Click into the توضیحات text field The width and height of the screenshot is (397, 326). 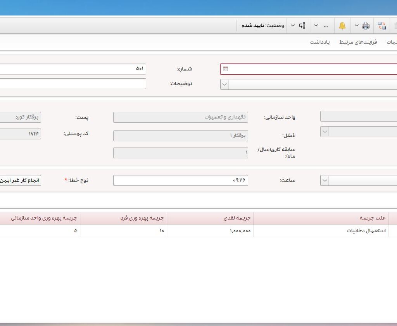pos(73,84)
